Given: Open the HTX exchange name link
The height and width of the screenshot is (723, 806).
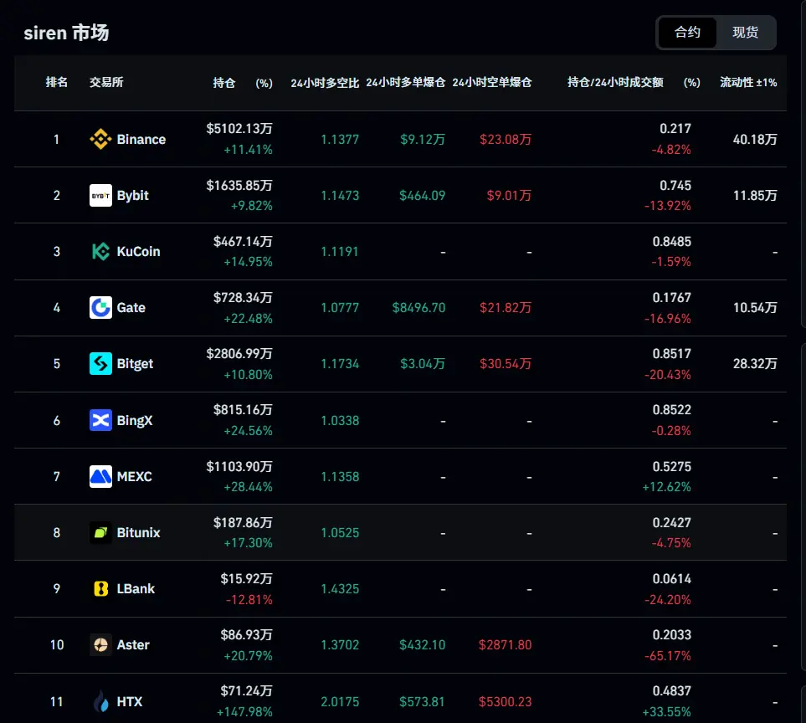Looking at the screenshot, I should (130, 701).
